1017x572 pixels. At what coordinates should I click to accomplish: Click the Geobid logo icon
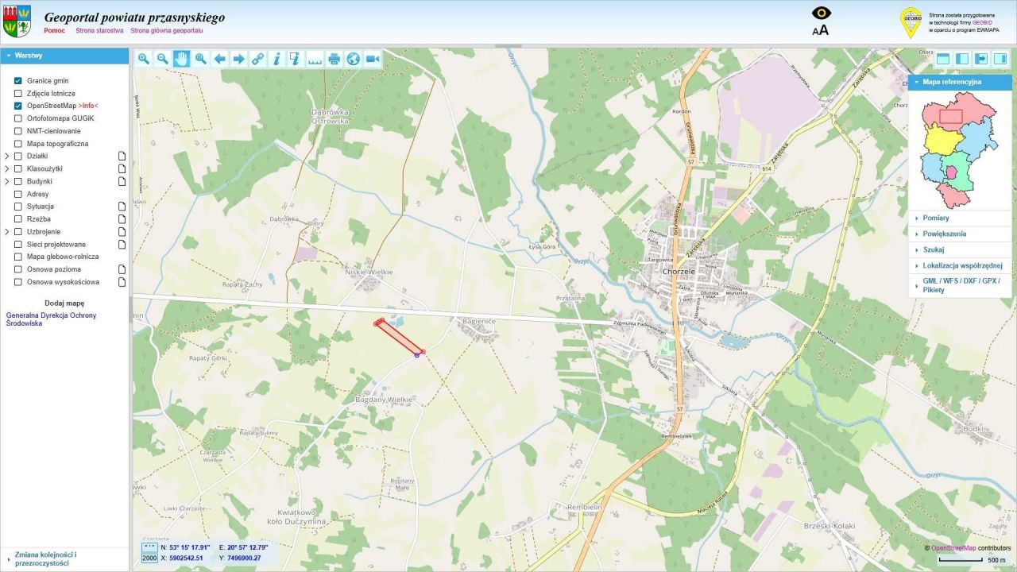(911, 22)
